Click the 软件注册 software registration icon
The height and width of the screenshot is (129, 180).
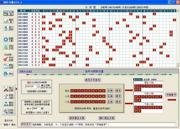[x=8, y=59]
